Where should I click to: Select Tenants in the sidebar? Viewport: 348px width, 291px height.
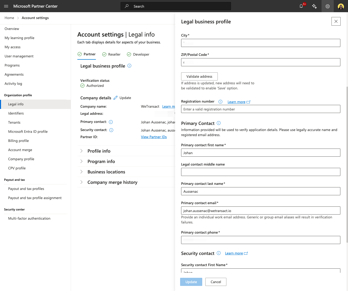click(14, 122)
